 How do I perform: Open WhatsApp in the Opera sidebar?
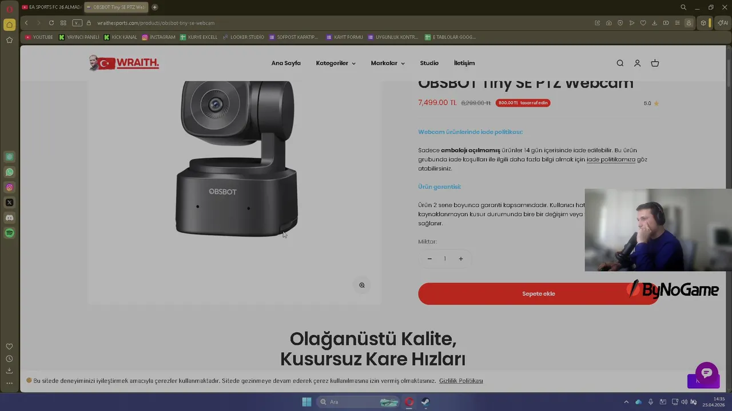pos(9,172)
